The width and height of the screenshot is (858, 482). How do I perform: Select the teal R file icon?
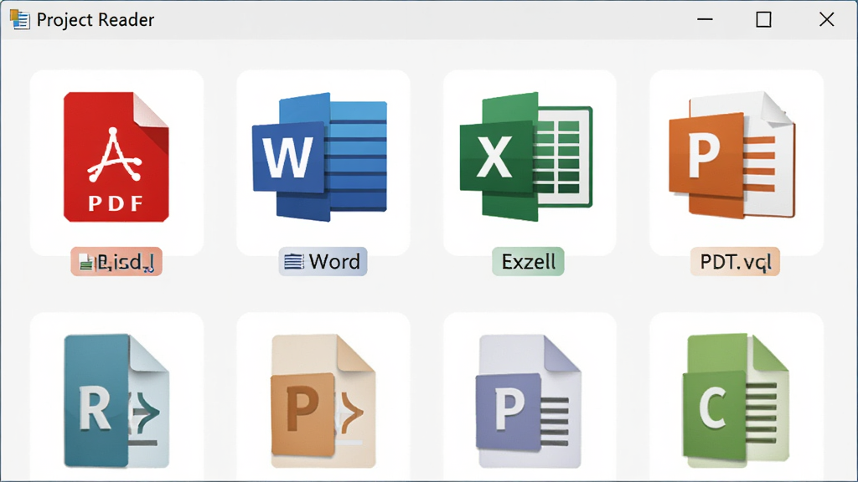(x=116, y=401)
